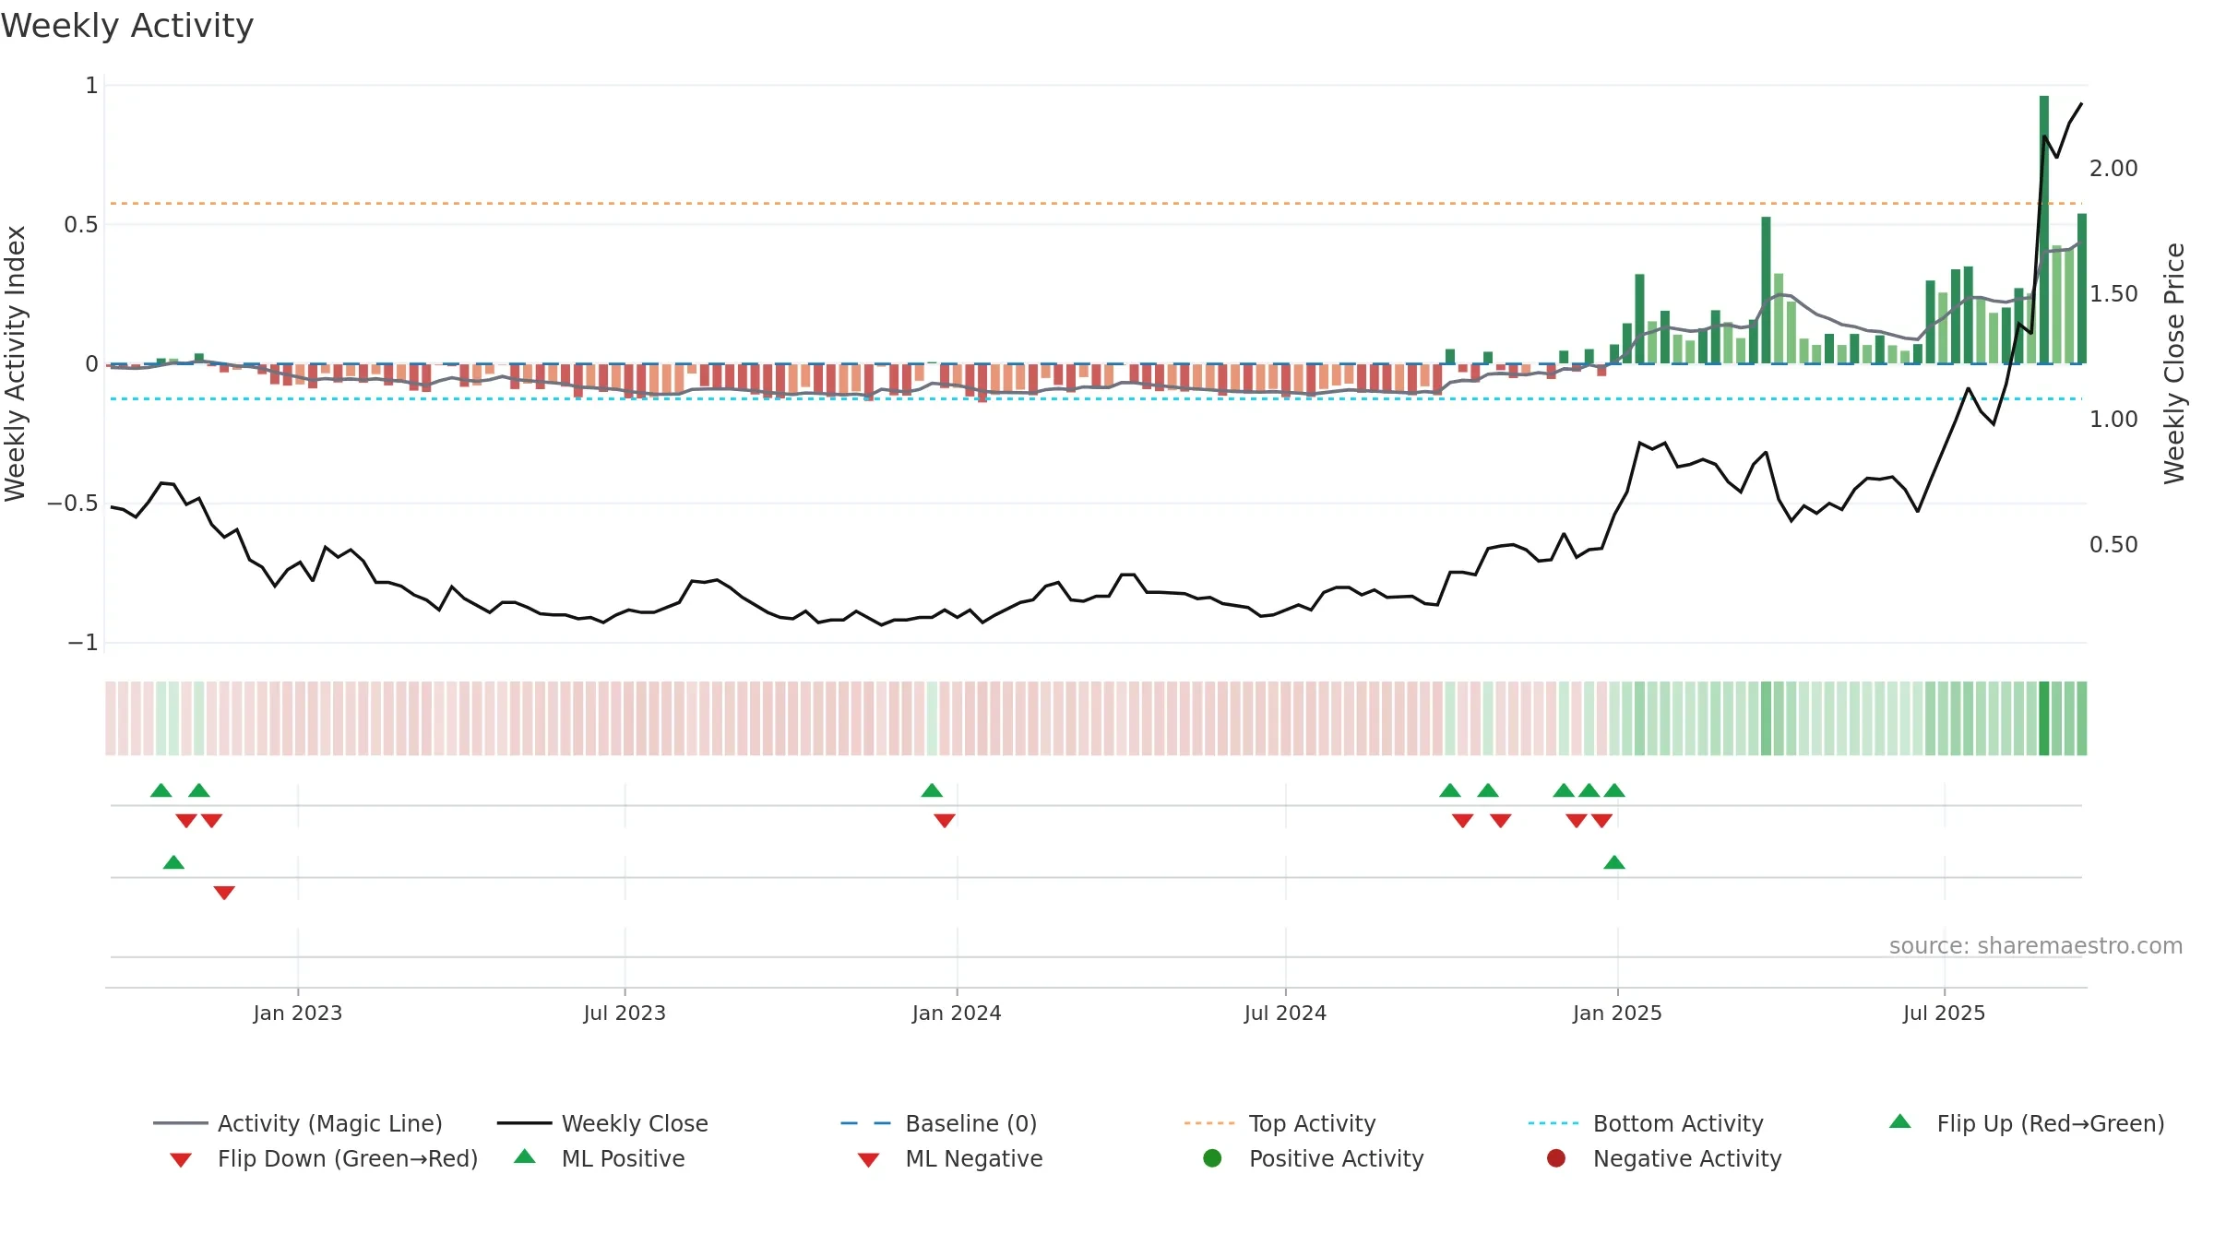Click the source: sharemaestro.com text
This screenshot has height=1245, width=2214.
[2036, 946]
